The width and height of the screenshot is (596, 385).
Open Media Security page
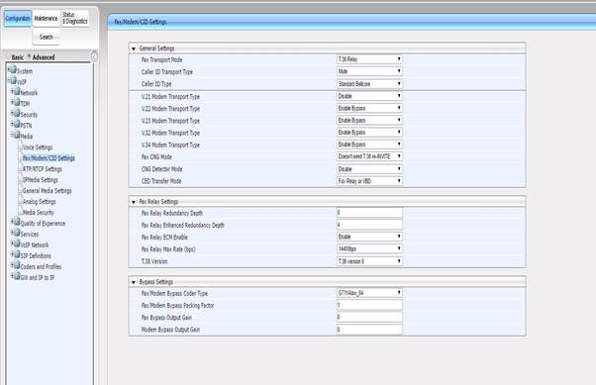pos(38,213)
